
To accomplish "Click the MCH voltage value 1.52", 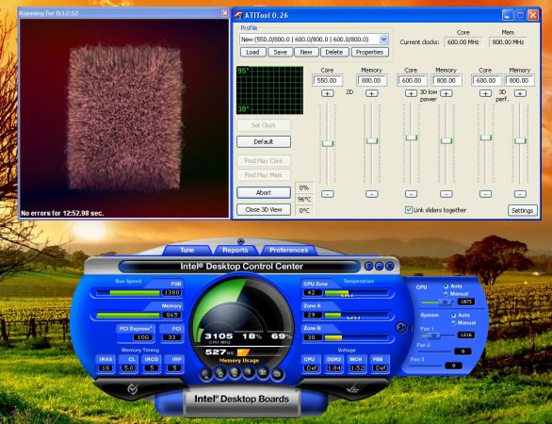I will tap(356, 368).
